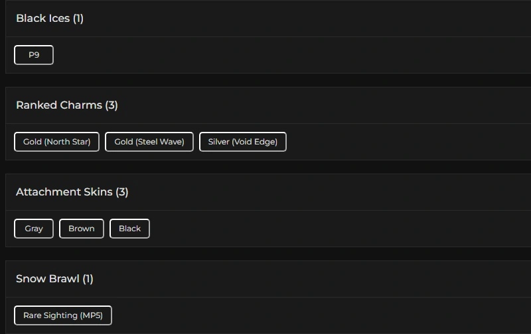Click empty row space right of Black tag

332,229
